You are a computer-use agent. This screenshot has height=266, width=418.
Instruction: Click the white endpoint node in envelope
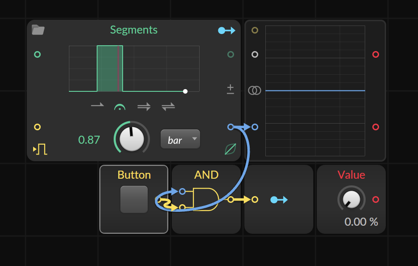(185, 91)
